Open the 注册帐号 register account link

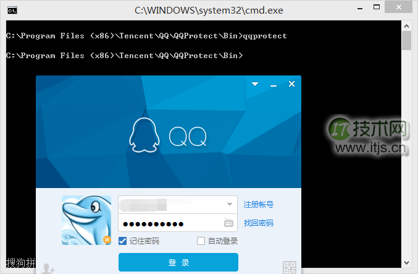[258, 205]
